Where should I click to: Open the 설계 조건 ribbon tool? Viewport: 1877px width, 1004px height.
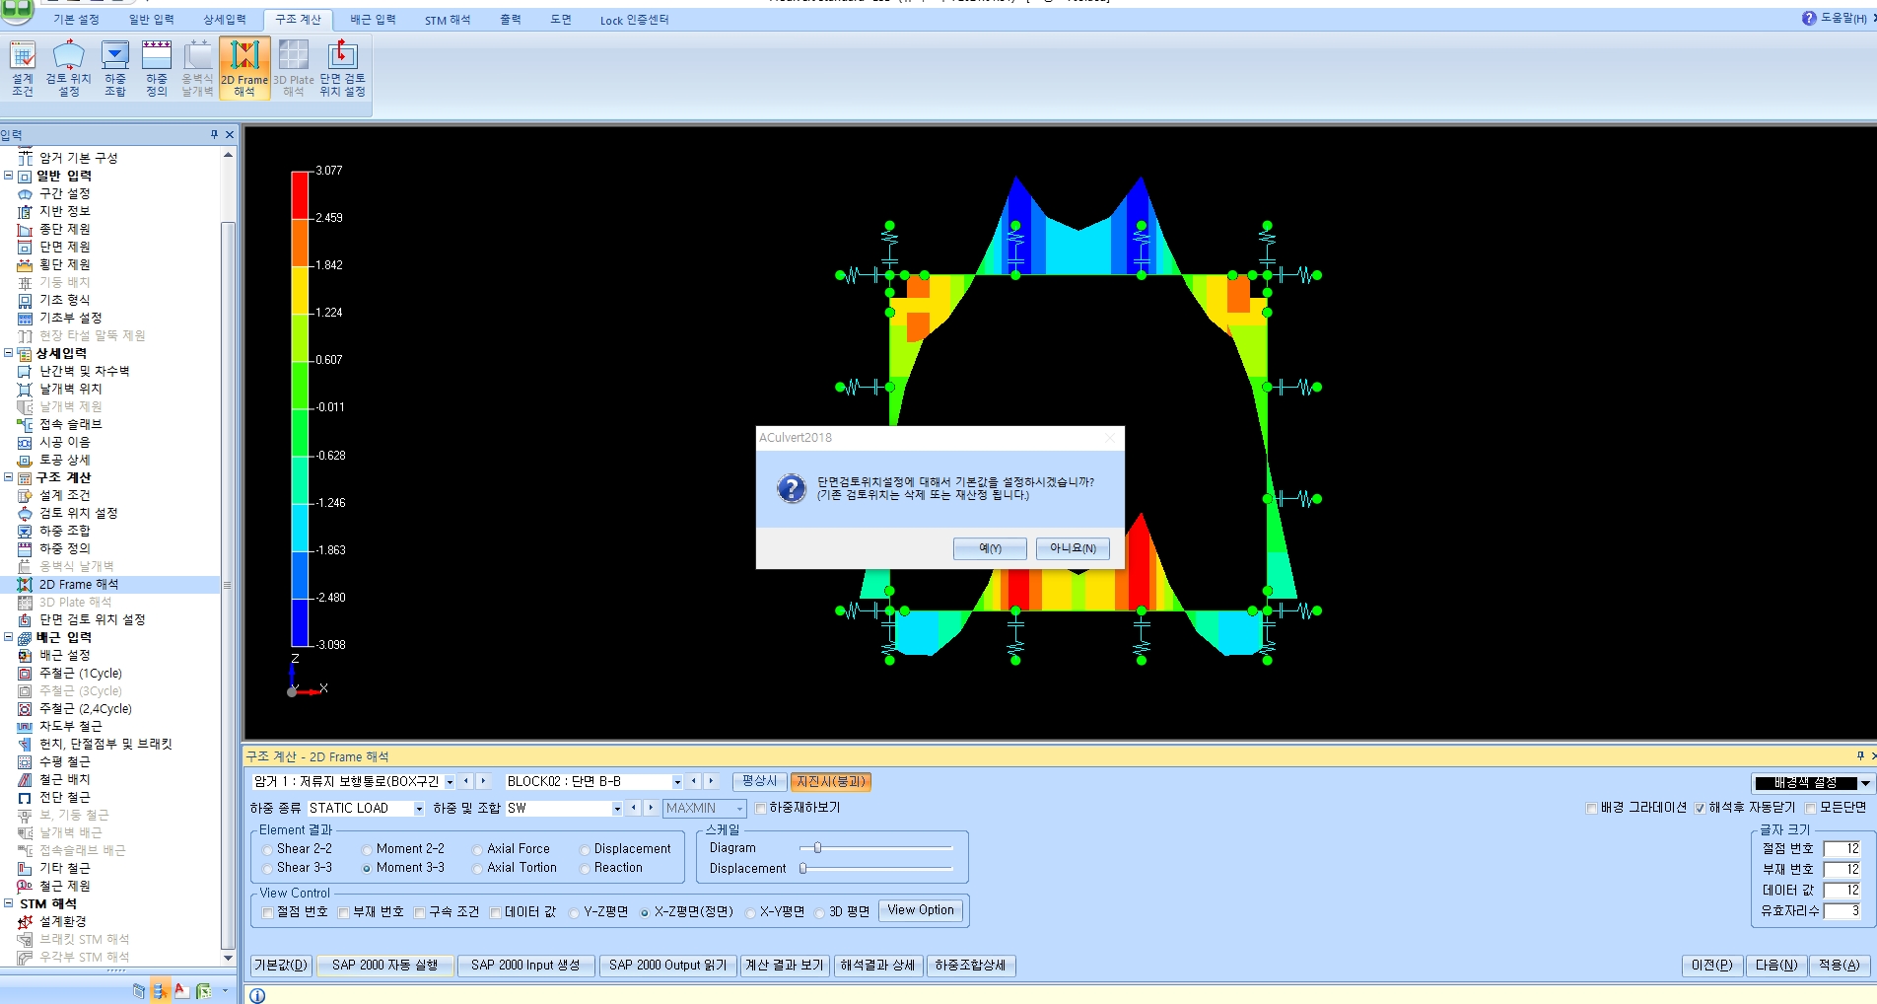[x=23, y=67]
